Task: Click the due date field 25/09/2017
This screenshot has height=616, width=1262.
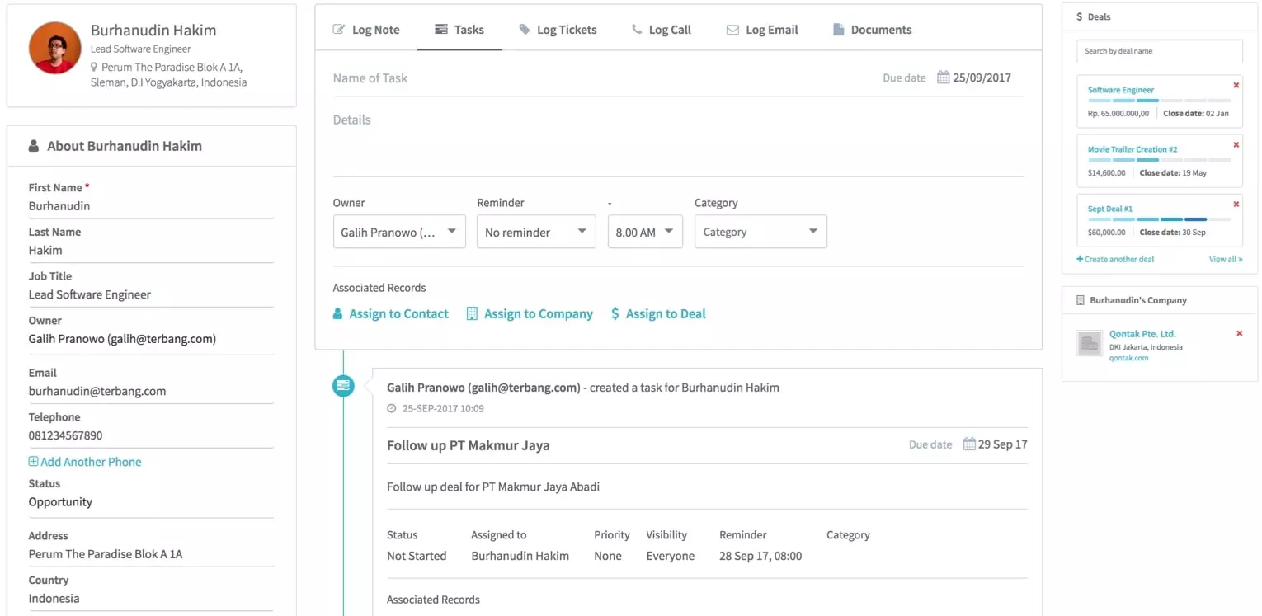Action: (x=981, y=78)
